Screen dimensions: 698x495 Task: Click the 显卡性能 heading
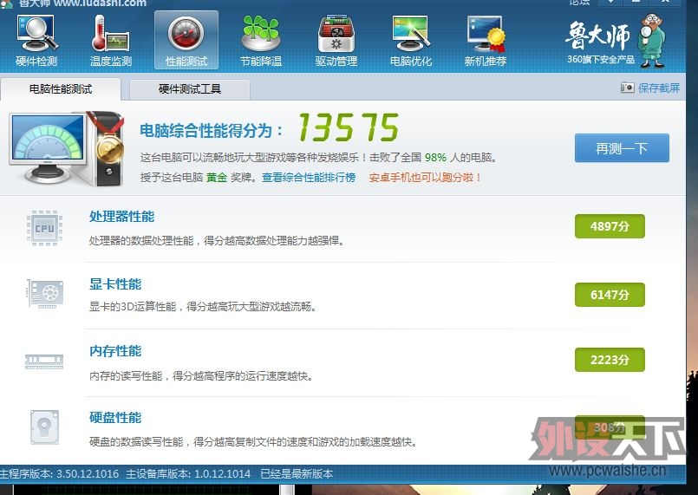click(x=115, y=284)
